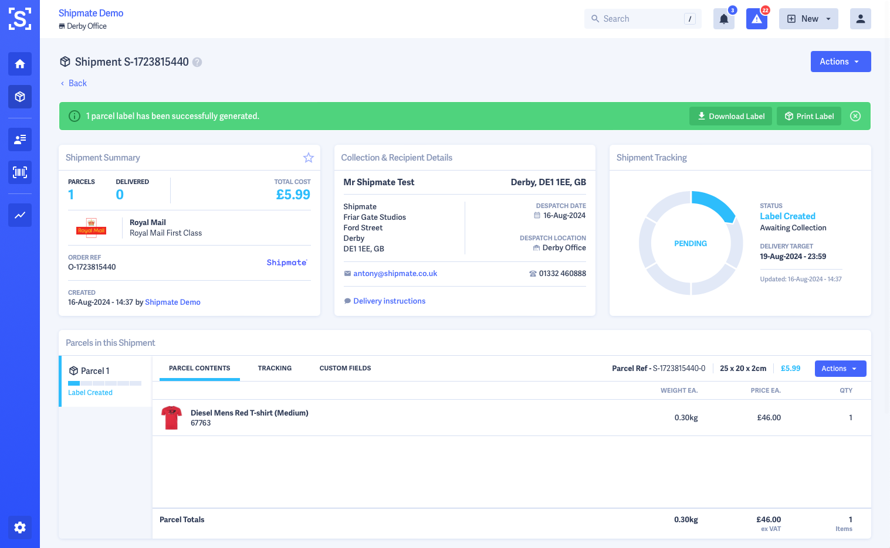Click the Royal Mail First Class service text
This screenshot has width=890, height=548.
coord(165,233)
